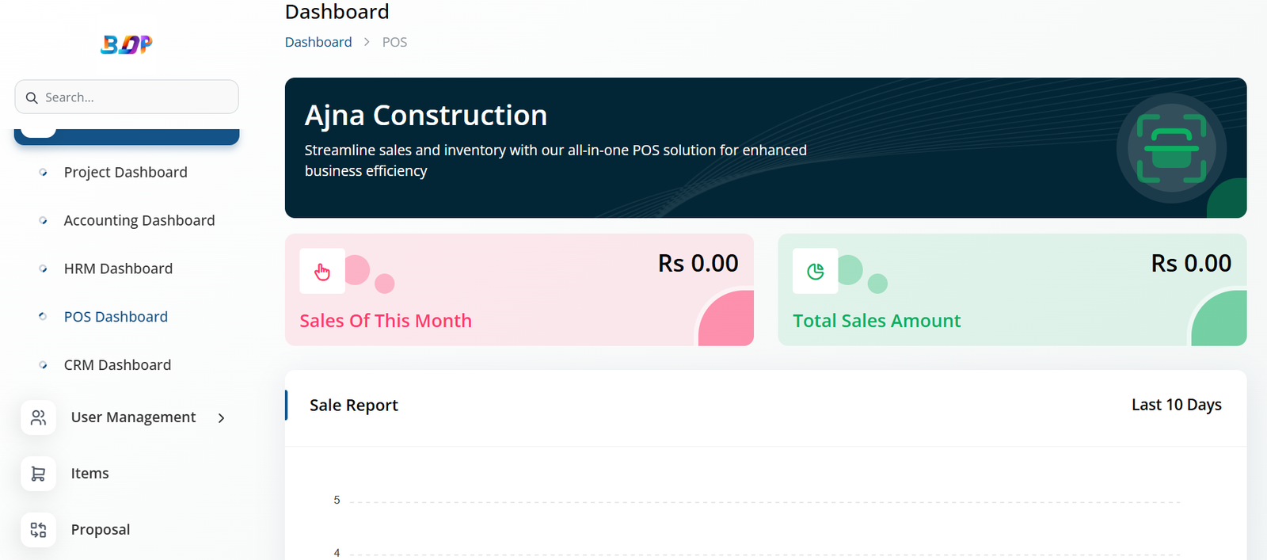Click the pointing hand icon on sales card

(322, 272)
